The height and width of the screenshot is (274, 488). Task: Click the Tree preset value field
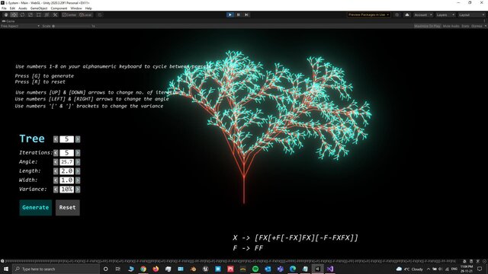66,139
